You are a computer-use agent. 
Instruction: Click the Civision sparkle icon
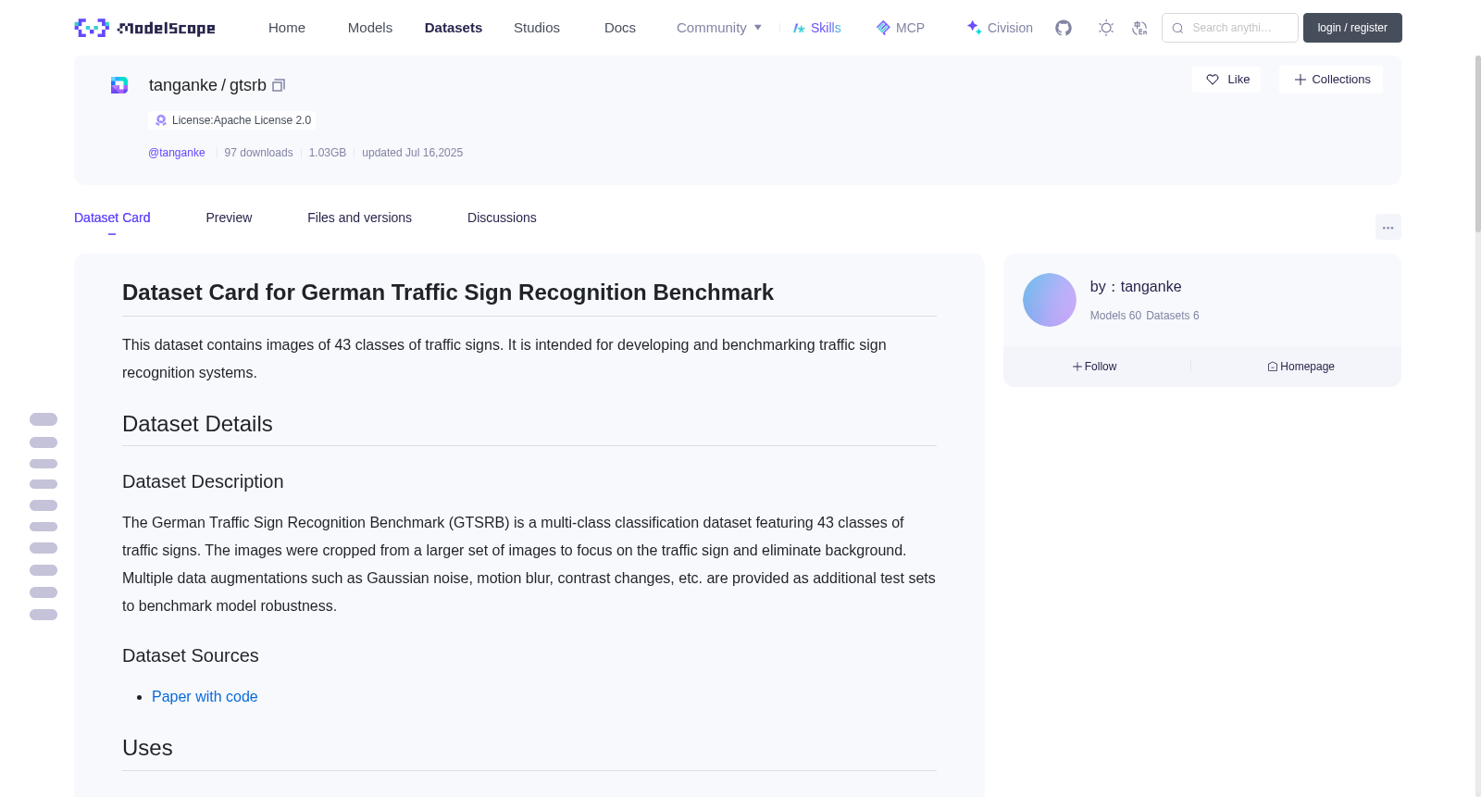click(974, 28)
